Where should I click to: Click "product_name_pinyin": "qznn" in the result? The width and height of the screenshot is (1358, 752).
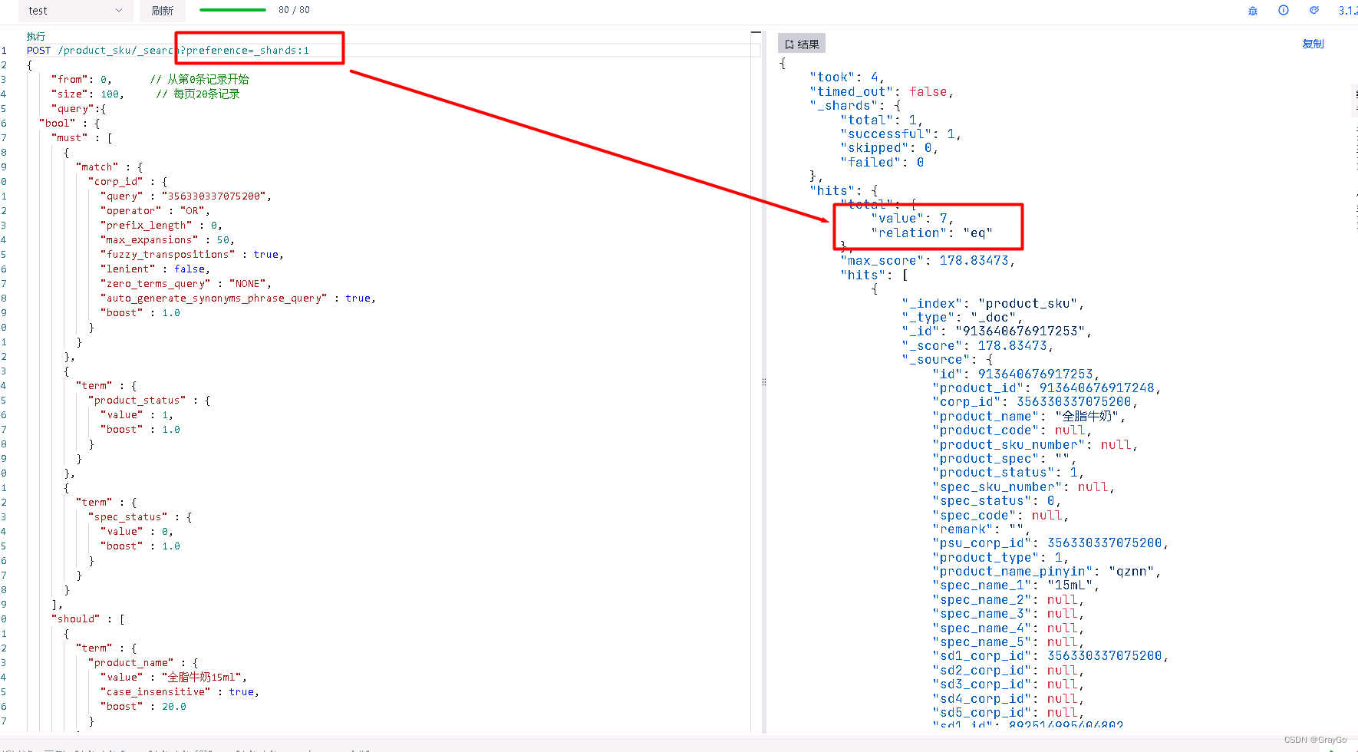(1047, 572)
